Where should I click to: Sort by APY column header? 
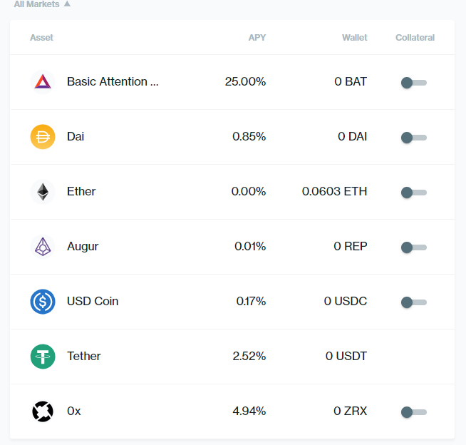(257, 38)
